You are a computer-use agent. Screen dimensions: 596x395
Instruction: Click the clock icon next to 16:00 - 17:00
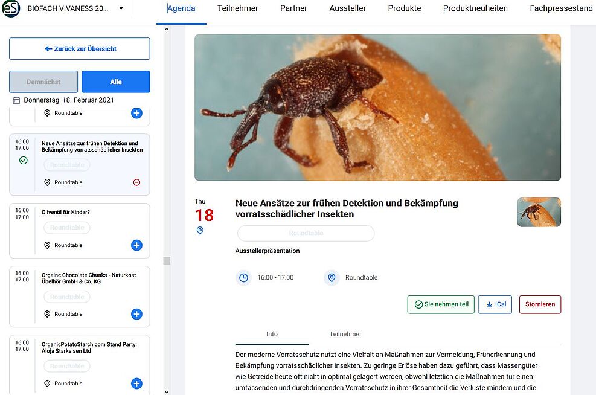pyautogui.click(x=244, y=277)
